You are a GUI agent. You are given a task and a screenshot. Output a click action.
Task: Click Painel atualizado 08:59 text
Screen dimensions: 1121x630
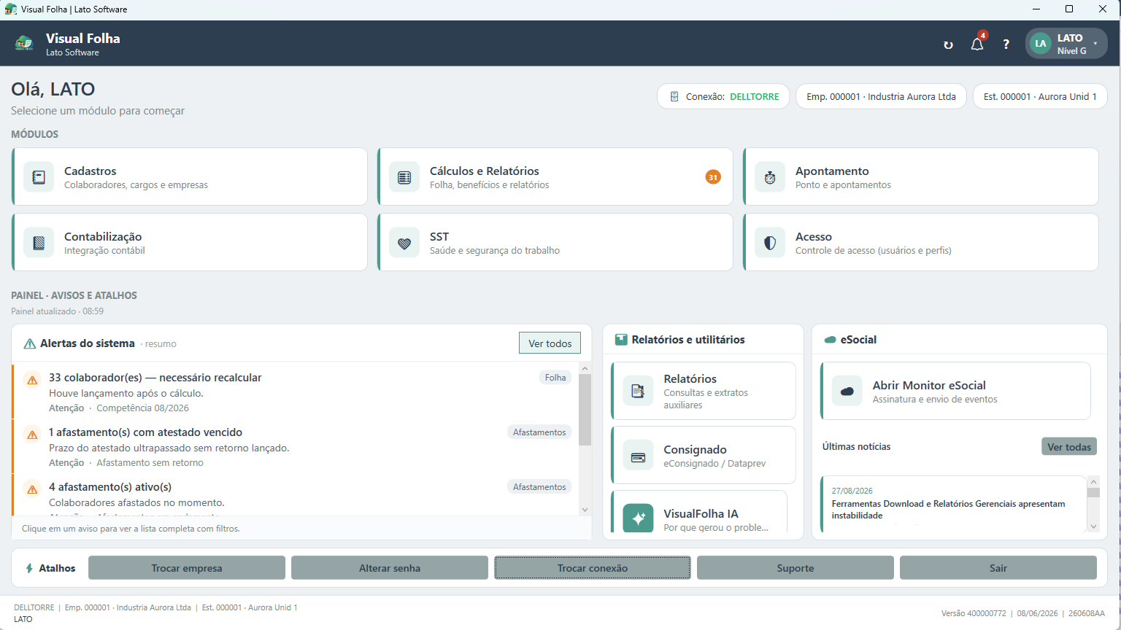57,311
